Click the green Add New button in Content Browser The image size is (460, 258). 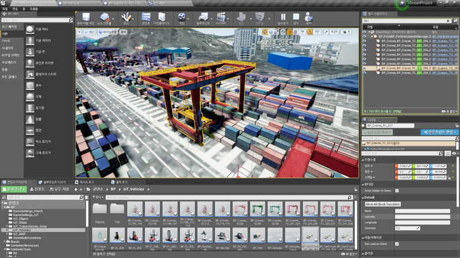coord(14,189)
